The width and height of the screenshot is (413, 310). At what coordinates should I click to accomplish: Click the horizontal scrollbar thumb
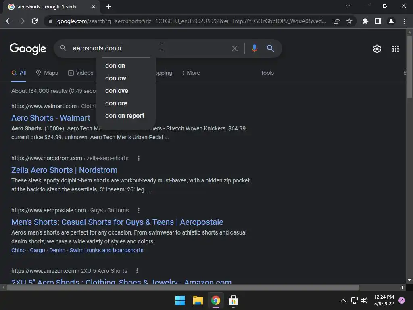[183, 287]
